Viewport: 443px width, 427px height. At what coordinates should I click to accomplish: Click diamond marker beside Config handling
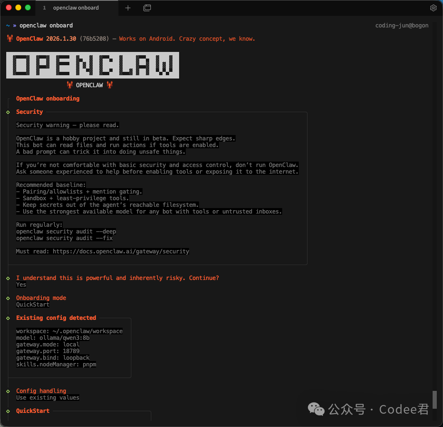point(8,391)
